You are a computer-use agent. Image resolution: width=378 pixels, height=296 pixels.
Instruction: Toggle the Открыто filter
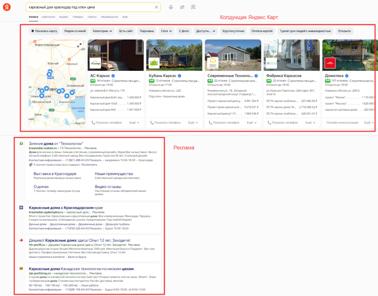tap(344, 31)
